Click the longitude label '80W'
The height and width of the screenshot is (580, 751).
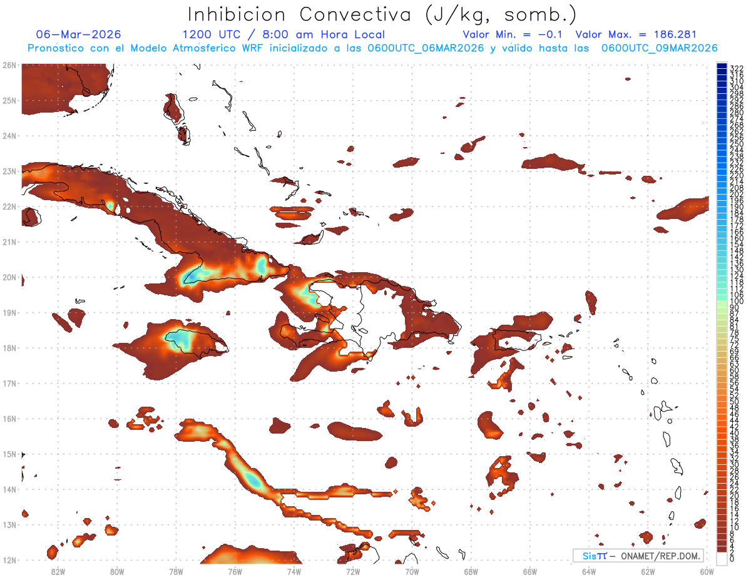click(x=117, y=571)
